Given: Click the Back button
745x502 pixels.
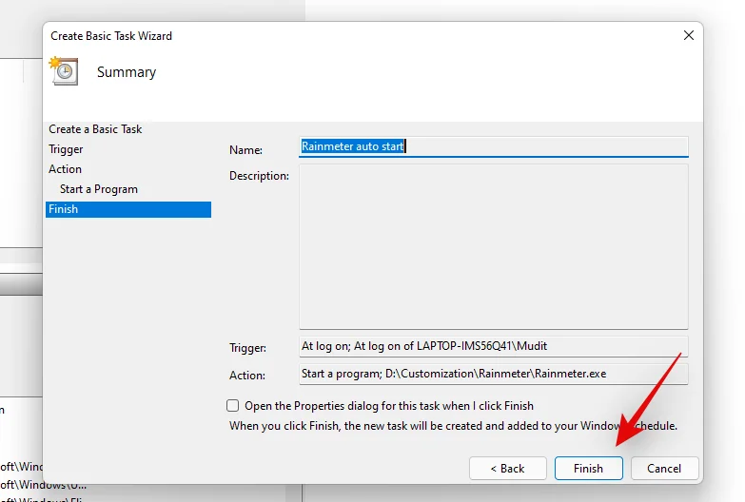Looking at the screenshot, I should click(507, 469).
